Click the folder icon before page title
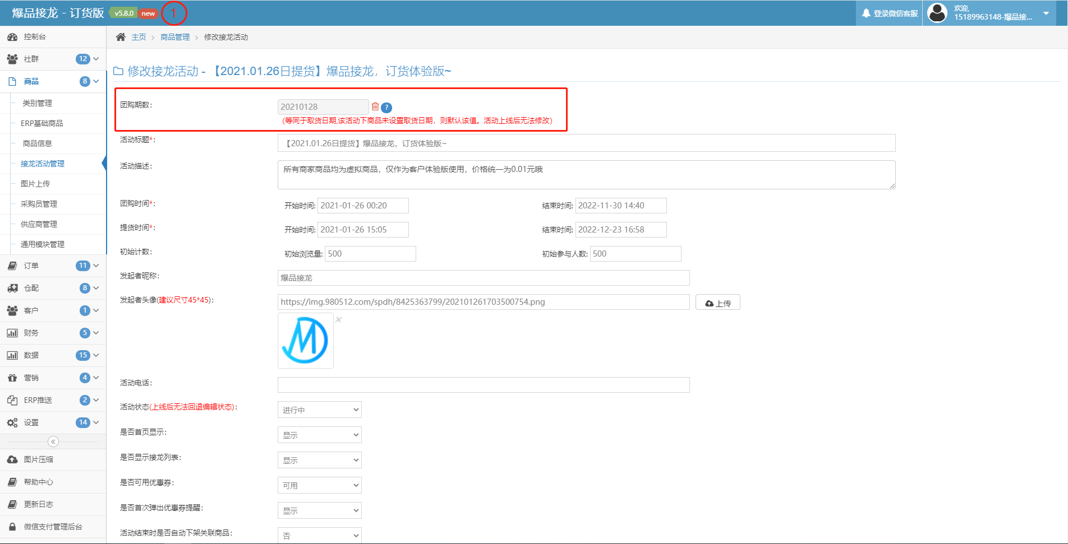This screenshot has height=544, width=1068. click(118, 71)
